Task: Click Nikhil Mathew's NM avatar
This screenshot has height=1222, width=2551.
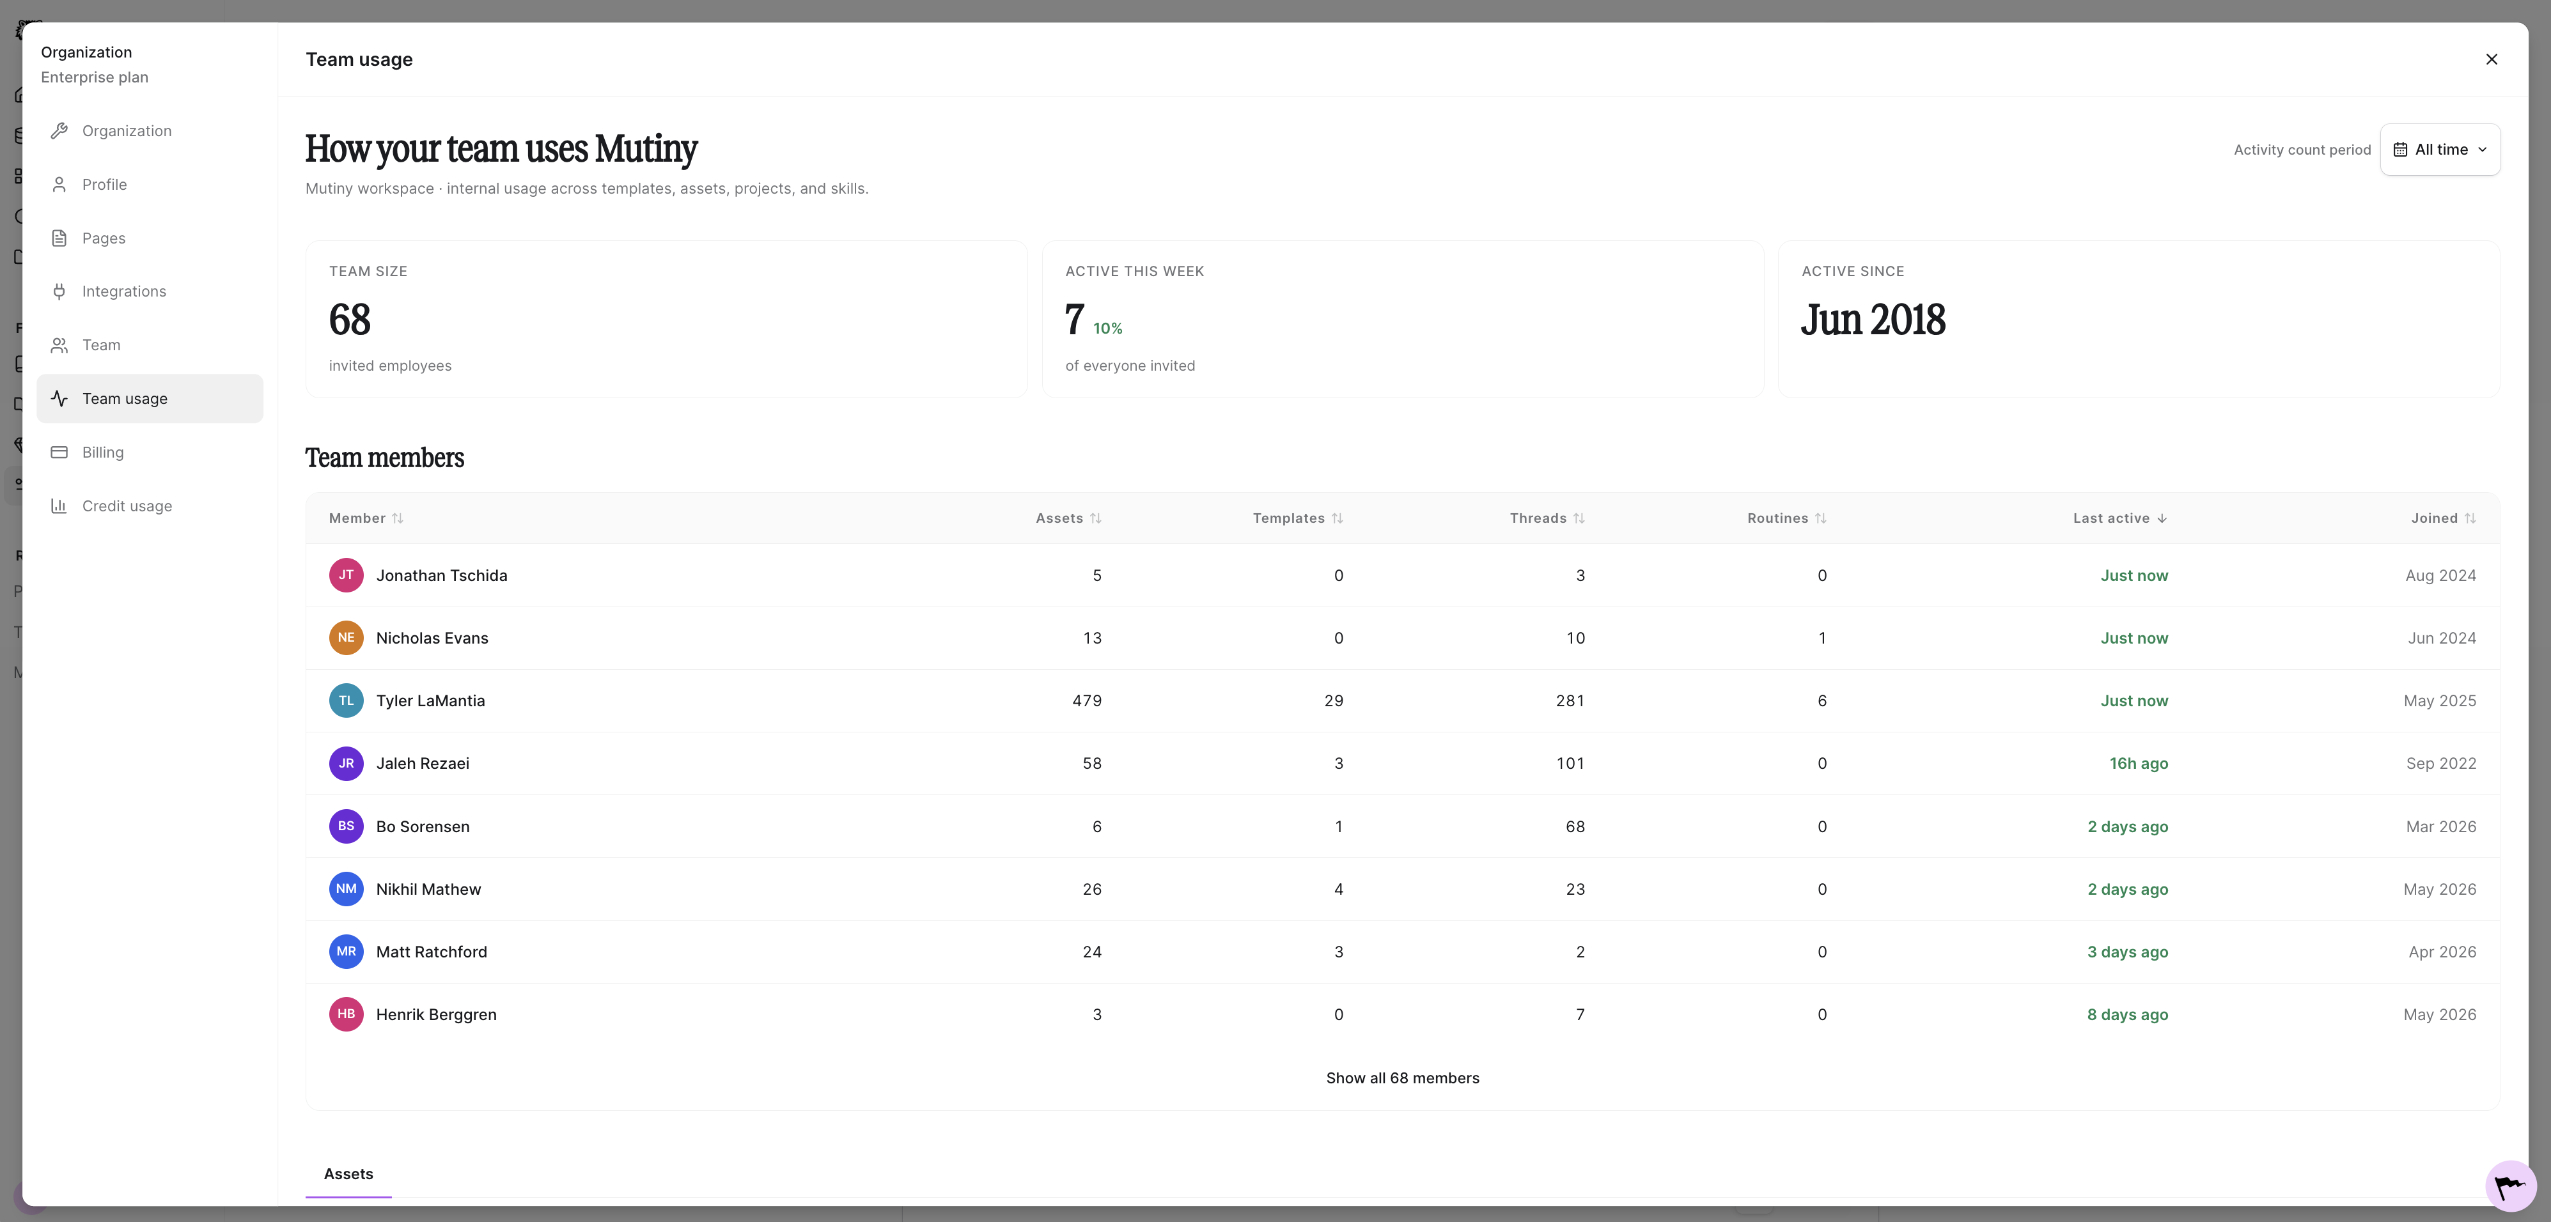Action: (x=346, y=888)
